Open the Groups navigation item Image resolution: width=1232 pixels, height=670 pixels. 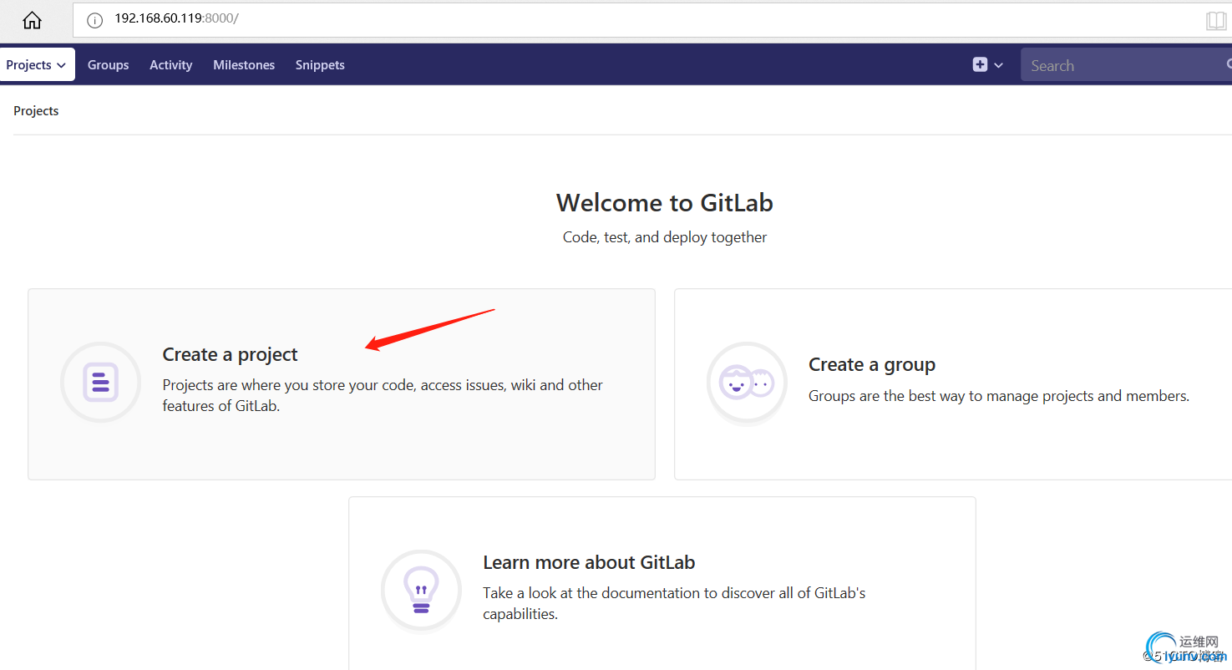click(109, 65)
